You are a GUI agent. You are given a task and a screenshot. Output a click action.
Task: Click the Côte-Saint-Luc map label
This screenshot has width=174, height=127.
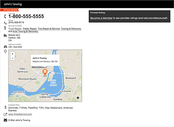point(22,70)
